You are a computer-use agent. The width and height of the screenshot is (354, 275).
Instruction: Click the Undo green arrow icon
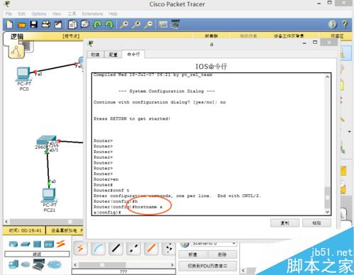[98, 24]
